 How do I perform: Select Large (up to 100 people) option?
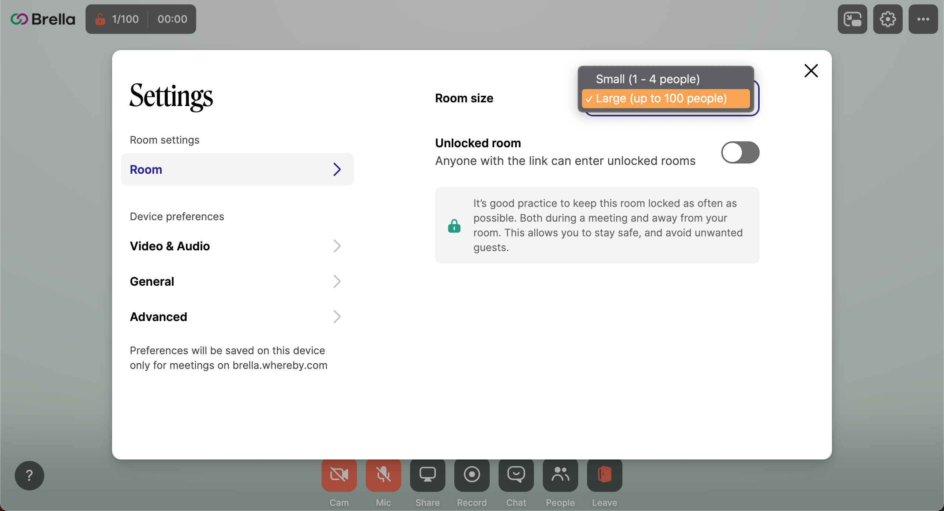tap(666, 98)
